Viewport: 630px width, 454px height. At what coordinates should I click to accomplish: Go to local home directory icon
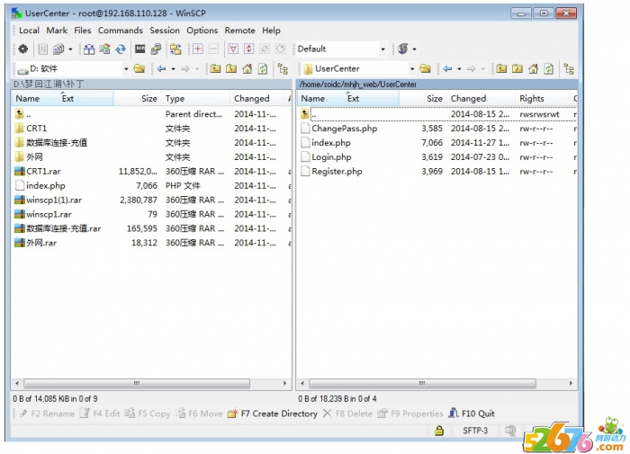tap(247, 68)
